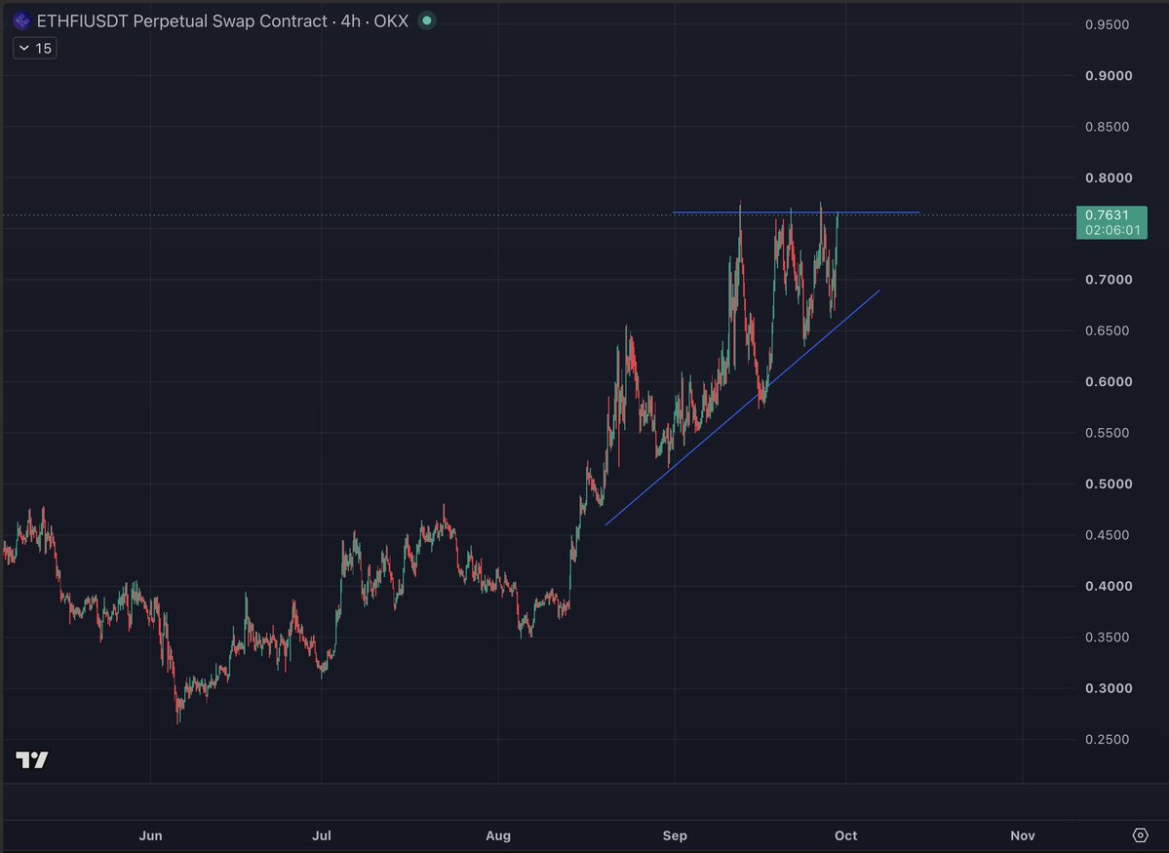
Task: Click the Oct label on time axis
Action: pos(845,835)
